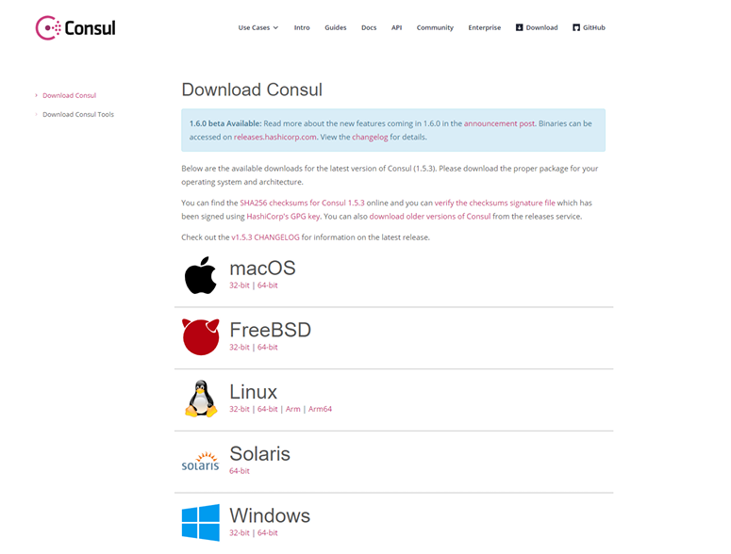731x554 pixels.
Task: Click the Download arrow icon in navbar
Action: pyautogui.click(x=519, y=27)
